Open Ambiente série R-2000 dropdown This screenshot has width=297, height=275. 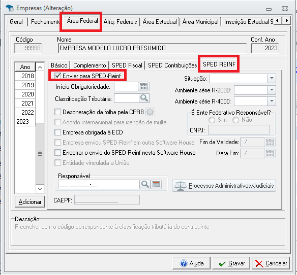[272, 90]
